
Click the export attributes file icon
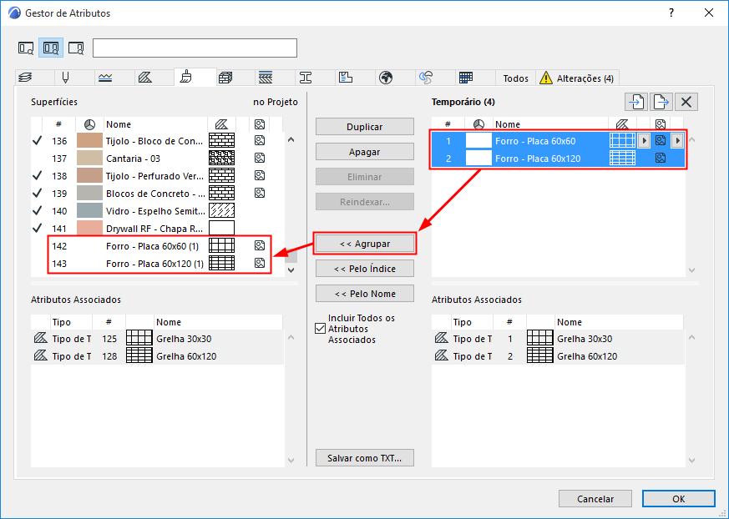point(661,102)
